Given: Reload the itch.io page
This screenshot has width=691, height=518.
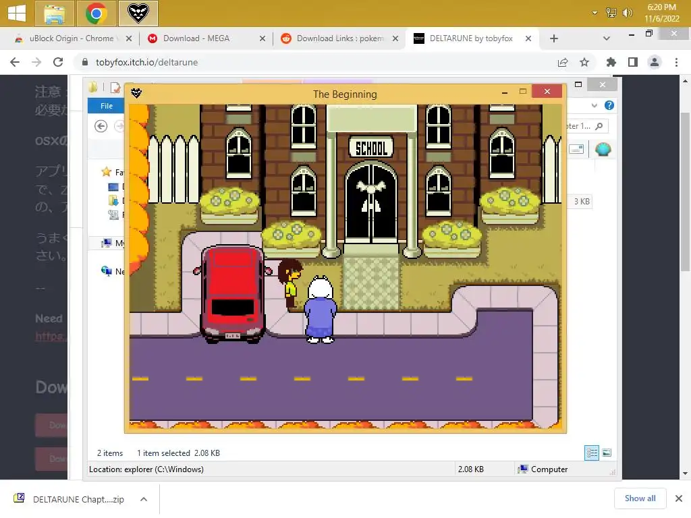Looking at the screenshot, I should [x=58, y=62].
